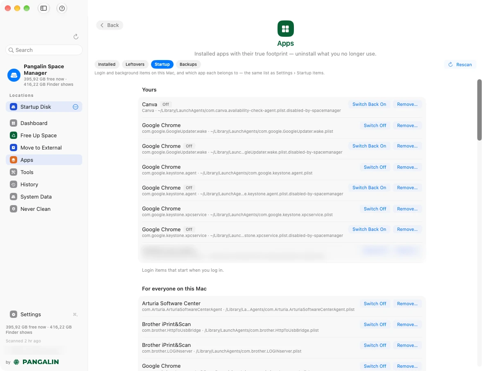
Task: Click the Apps sidebar icon
Action: point(13,160)
